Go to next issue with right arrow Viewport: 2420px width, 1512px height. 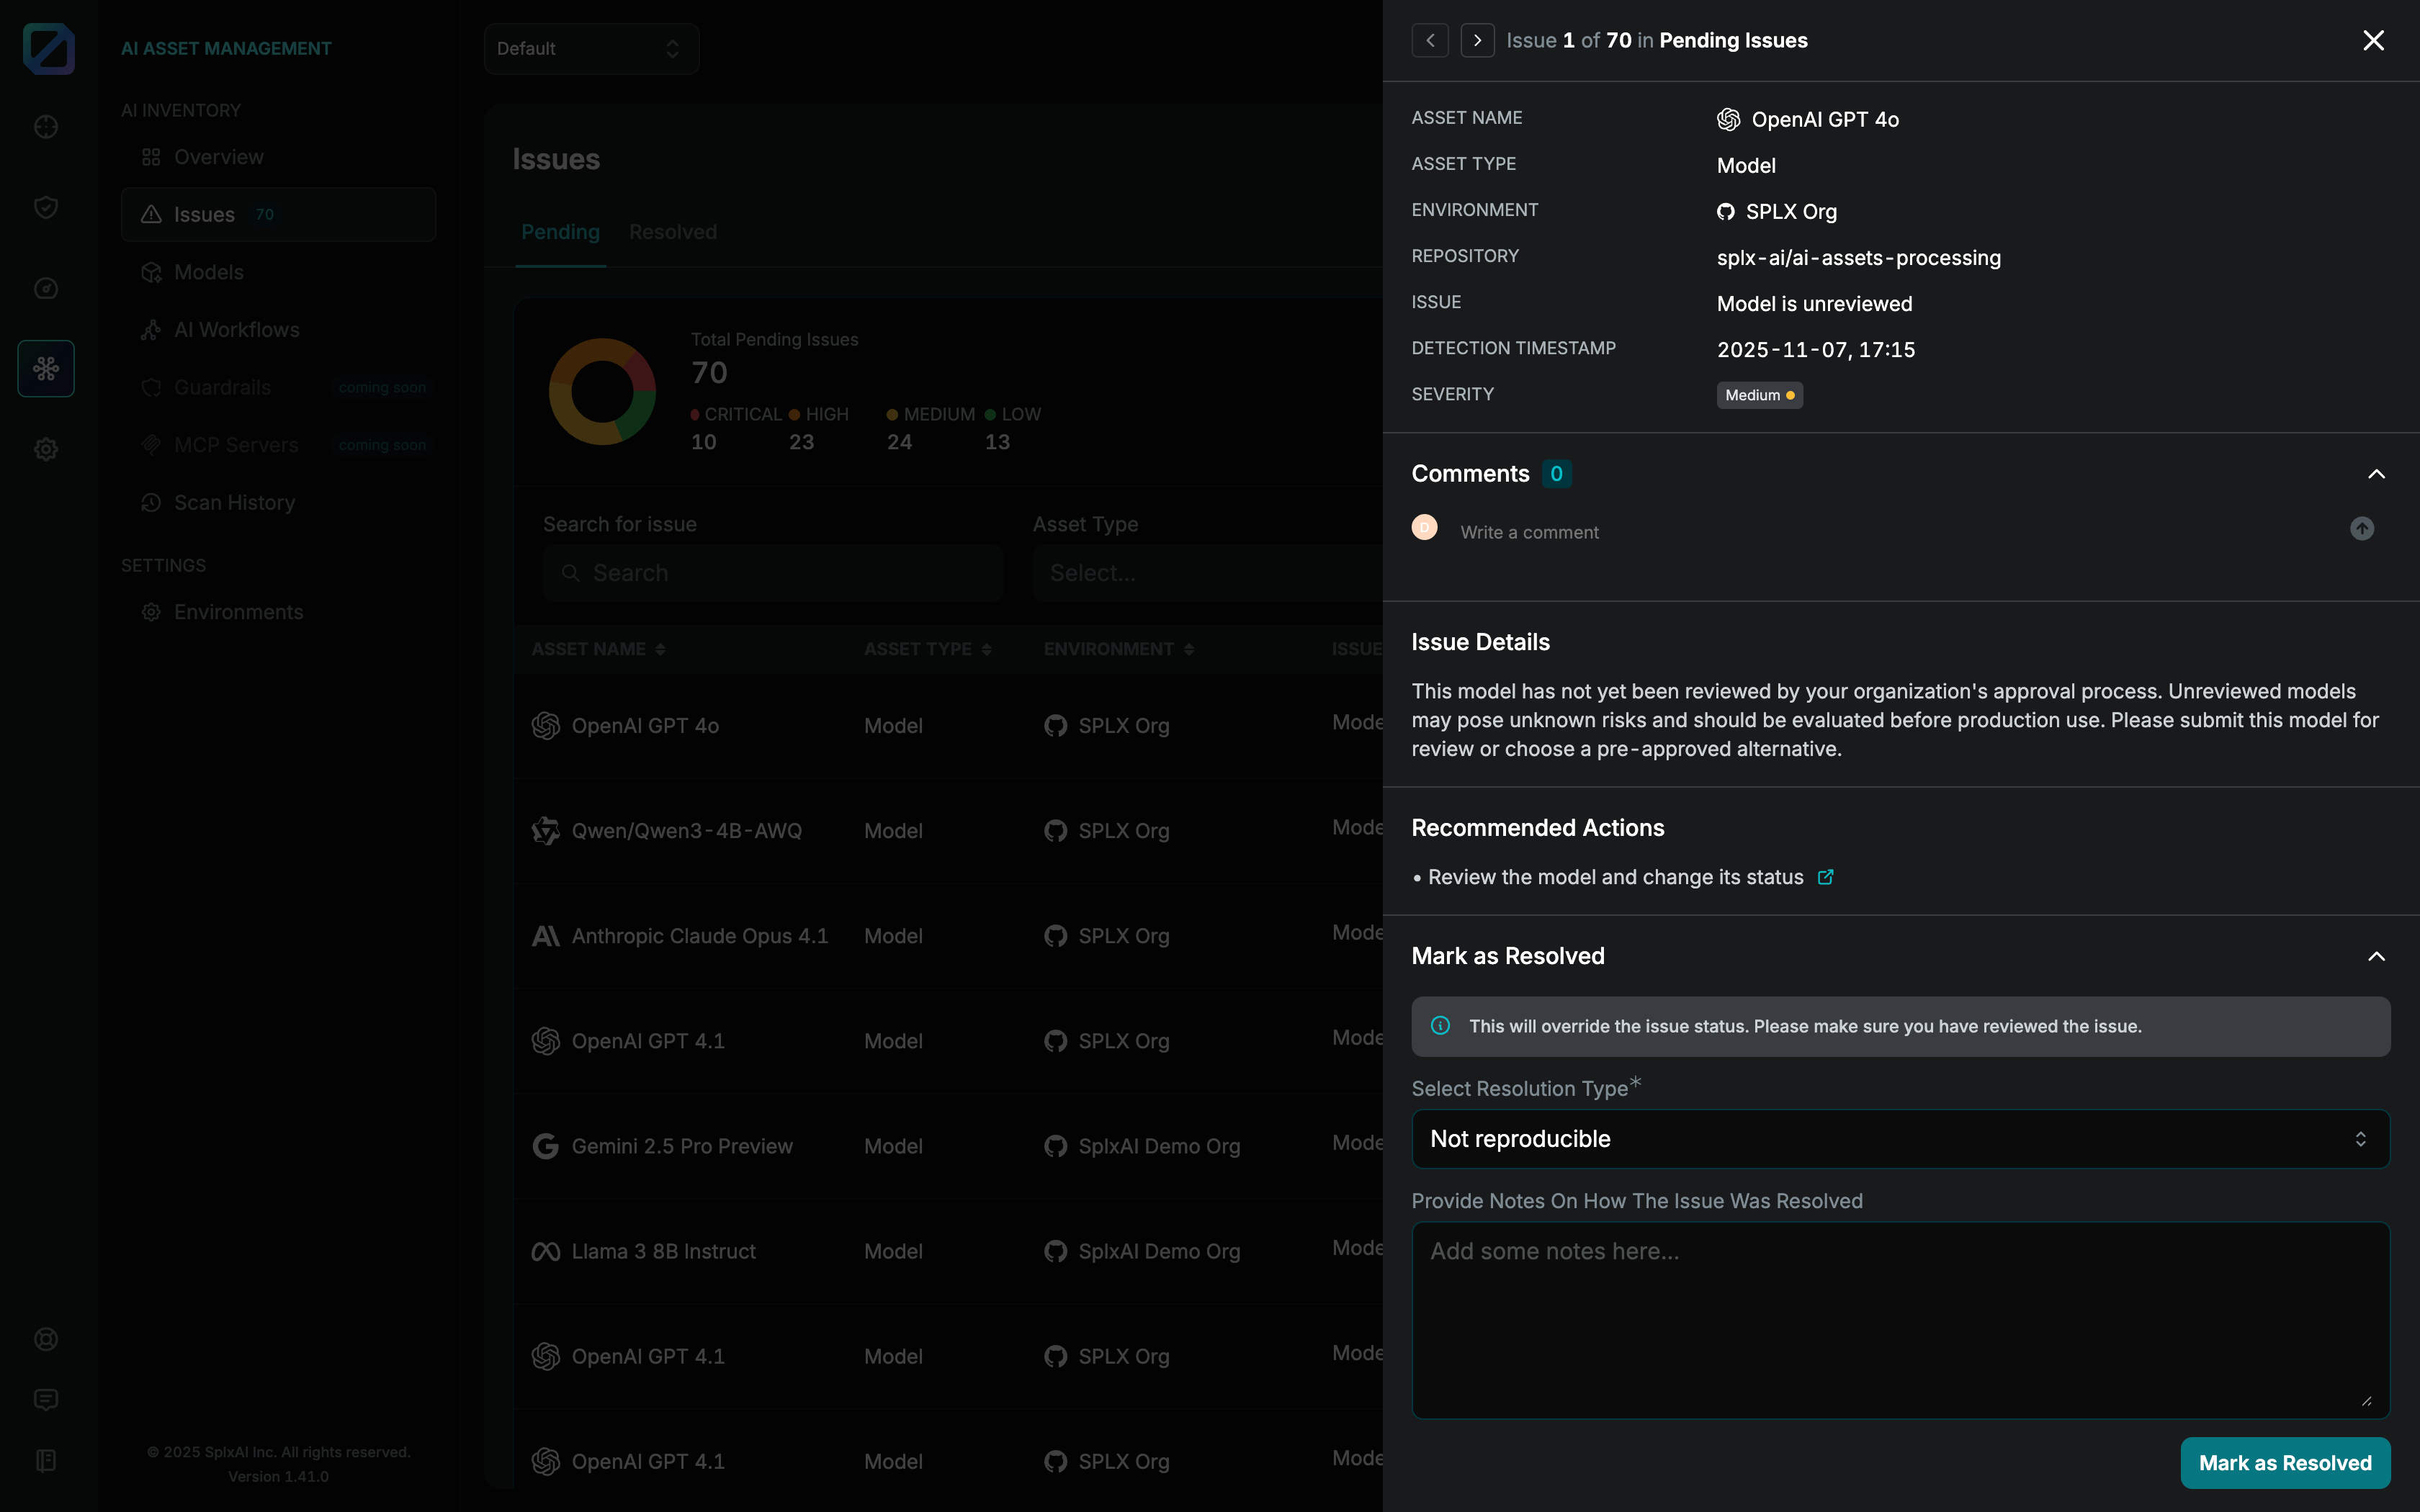[1477, 40]
